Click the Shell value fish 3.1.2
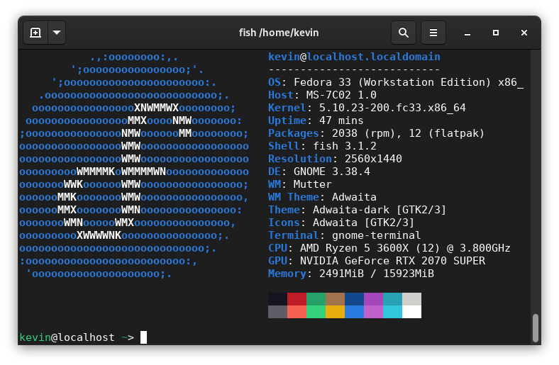The image size is (559, 365). [344, 146]
